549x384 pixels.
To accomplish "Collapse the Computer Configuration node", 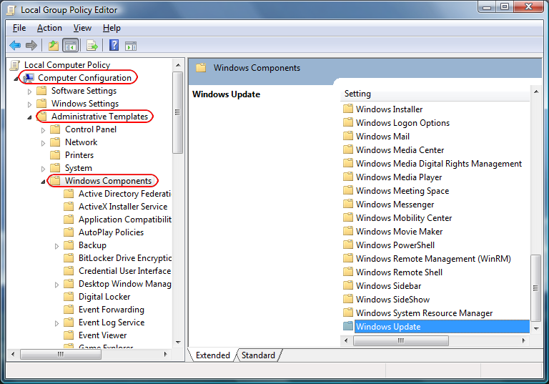I will coord(16,79).
